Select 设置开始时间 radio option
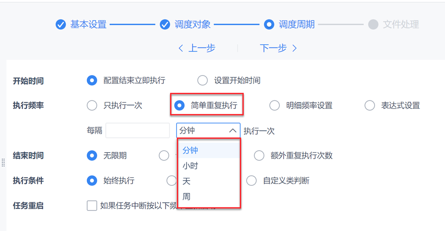This screenshot has height=231, width=445. pyautogui.click(x=202, y=80)
